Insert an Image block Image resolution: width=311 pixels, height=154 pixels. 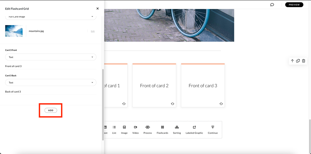coord(124,129)
